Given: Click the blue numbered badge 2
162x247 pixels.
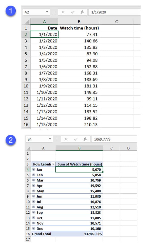Looking at the screenshot, I should (10, 140).
